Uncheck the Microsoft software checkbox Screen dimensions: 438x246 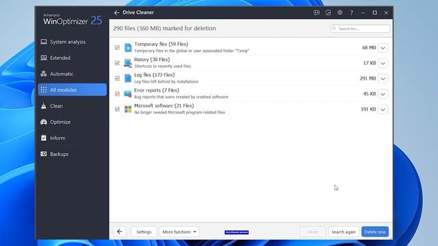pos(117,109)
